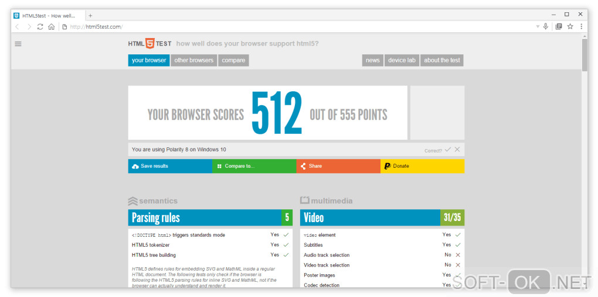Click the Save results button
Viewport: 598px width, 297px height.
[x=170, y=166]
